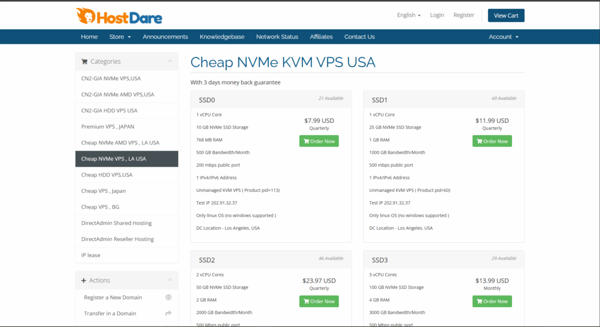Select Cheap VPS , BG category
This screenshot has width=600, height=327.
tap(127, 207)
